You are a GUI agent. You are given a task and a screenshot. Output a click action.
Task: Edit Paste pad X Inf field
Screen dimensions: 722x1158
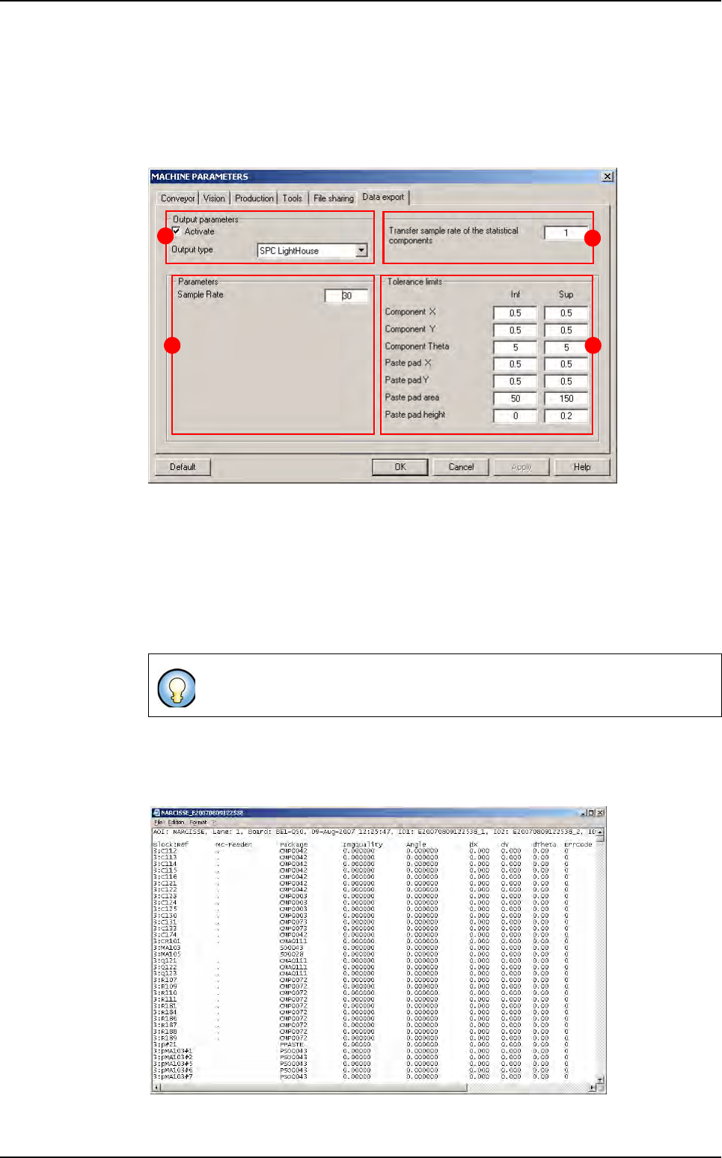point(516,365)
